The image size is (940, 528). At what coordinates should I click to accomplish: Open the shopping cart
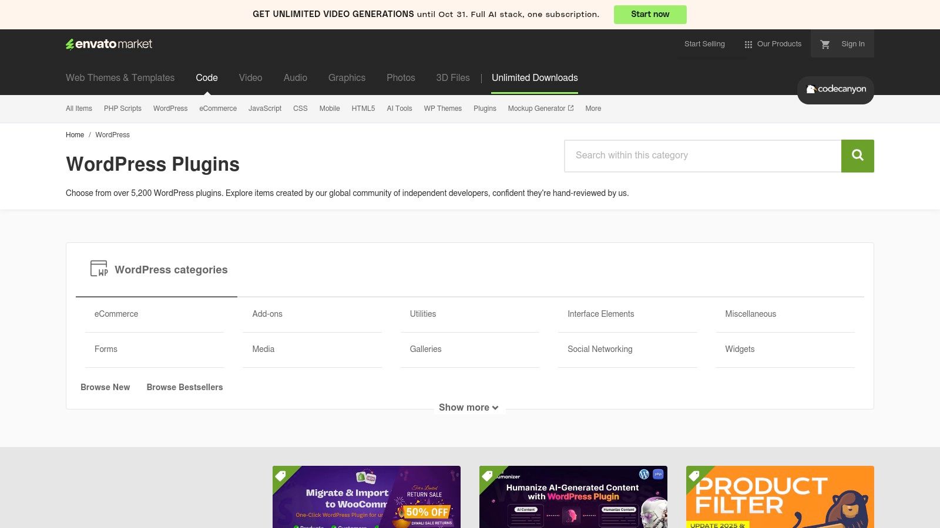point(825,43)
